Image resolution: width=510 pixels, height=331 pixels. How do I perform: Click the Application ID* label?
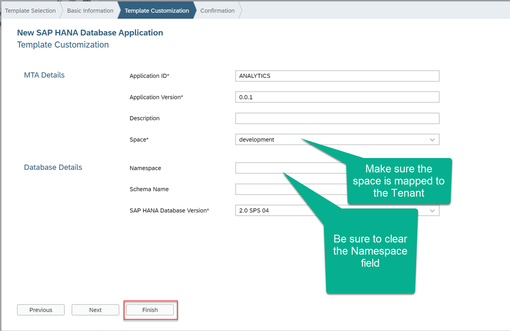[x=149, y=76]
